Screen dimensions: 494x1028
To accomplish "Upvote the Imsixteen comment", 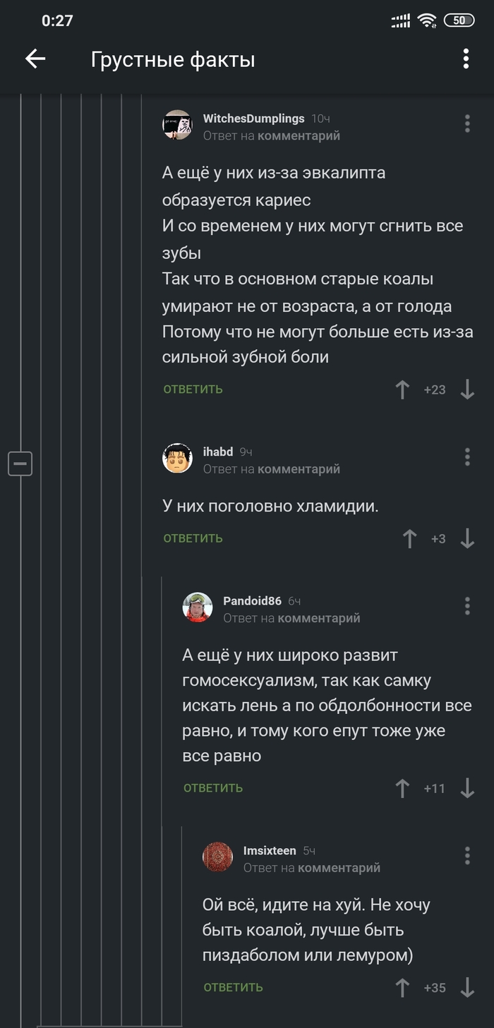I will coord(402,988).
